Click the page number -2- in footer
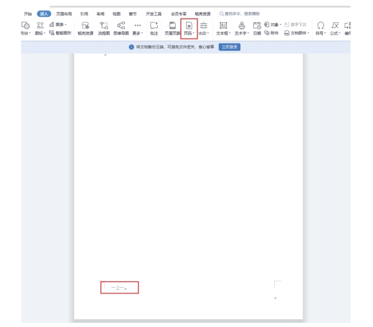The height and width of the screenshot is (327, 373). click(119, 288)
